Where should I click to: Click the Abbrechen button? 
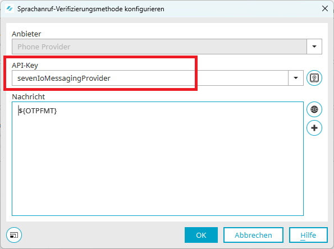253,235
